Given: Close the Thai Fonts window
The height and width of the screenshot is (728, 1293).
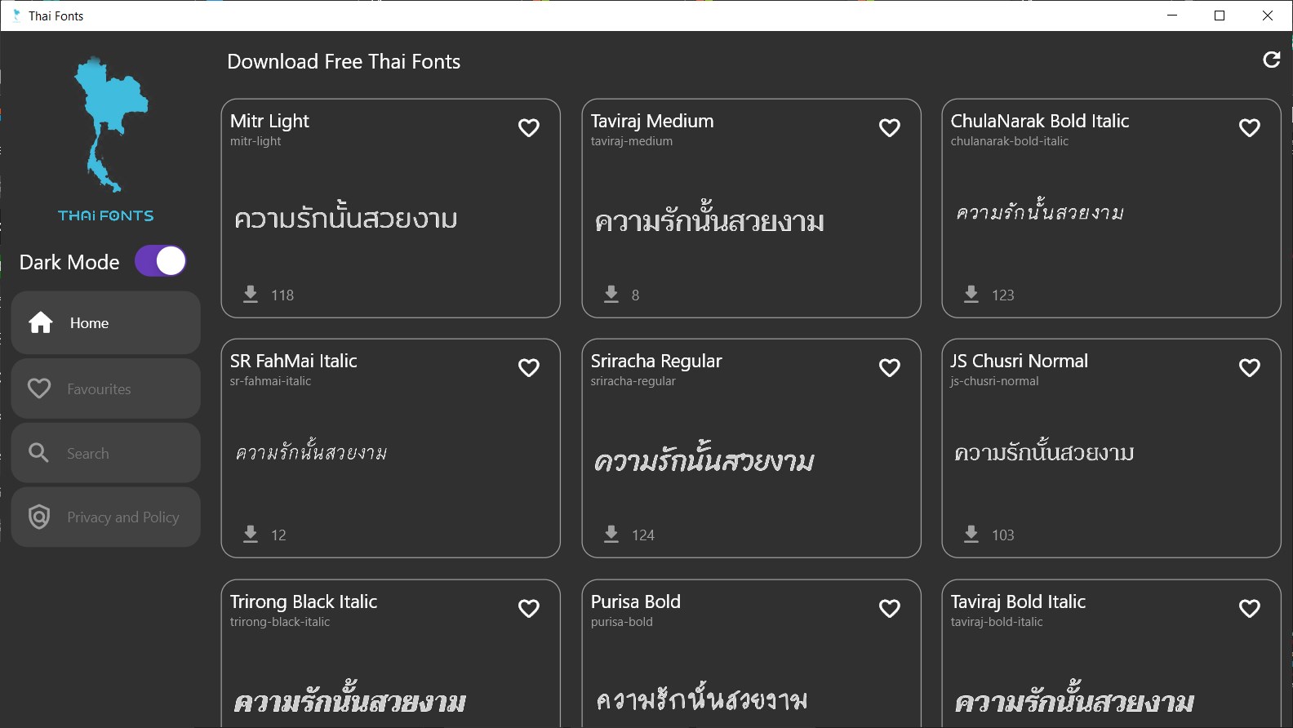Looking at the screenshot, I should coord(1268,16).
